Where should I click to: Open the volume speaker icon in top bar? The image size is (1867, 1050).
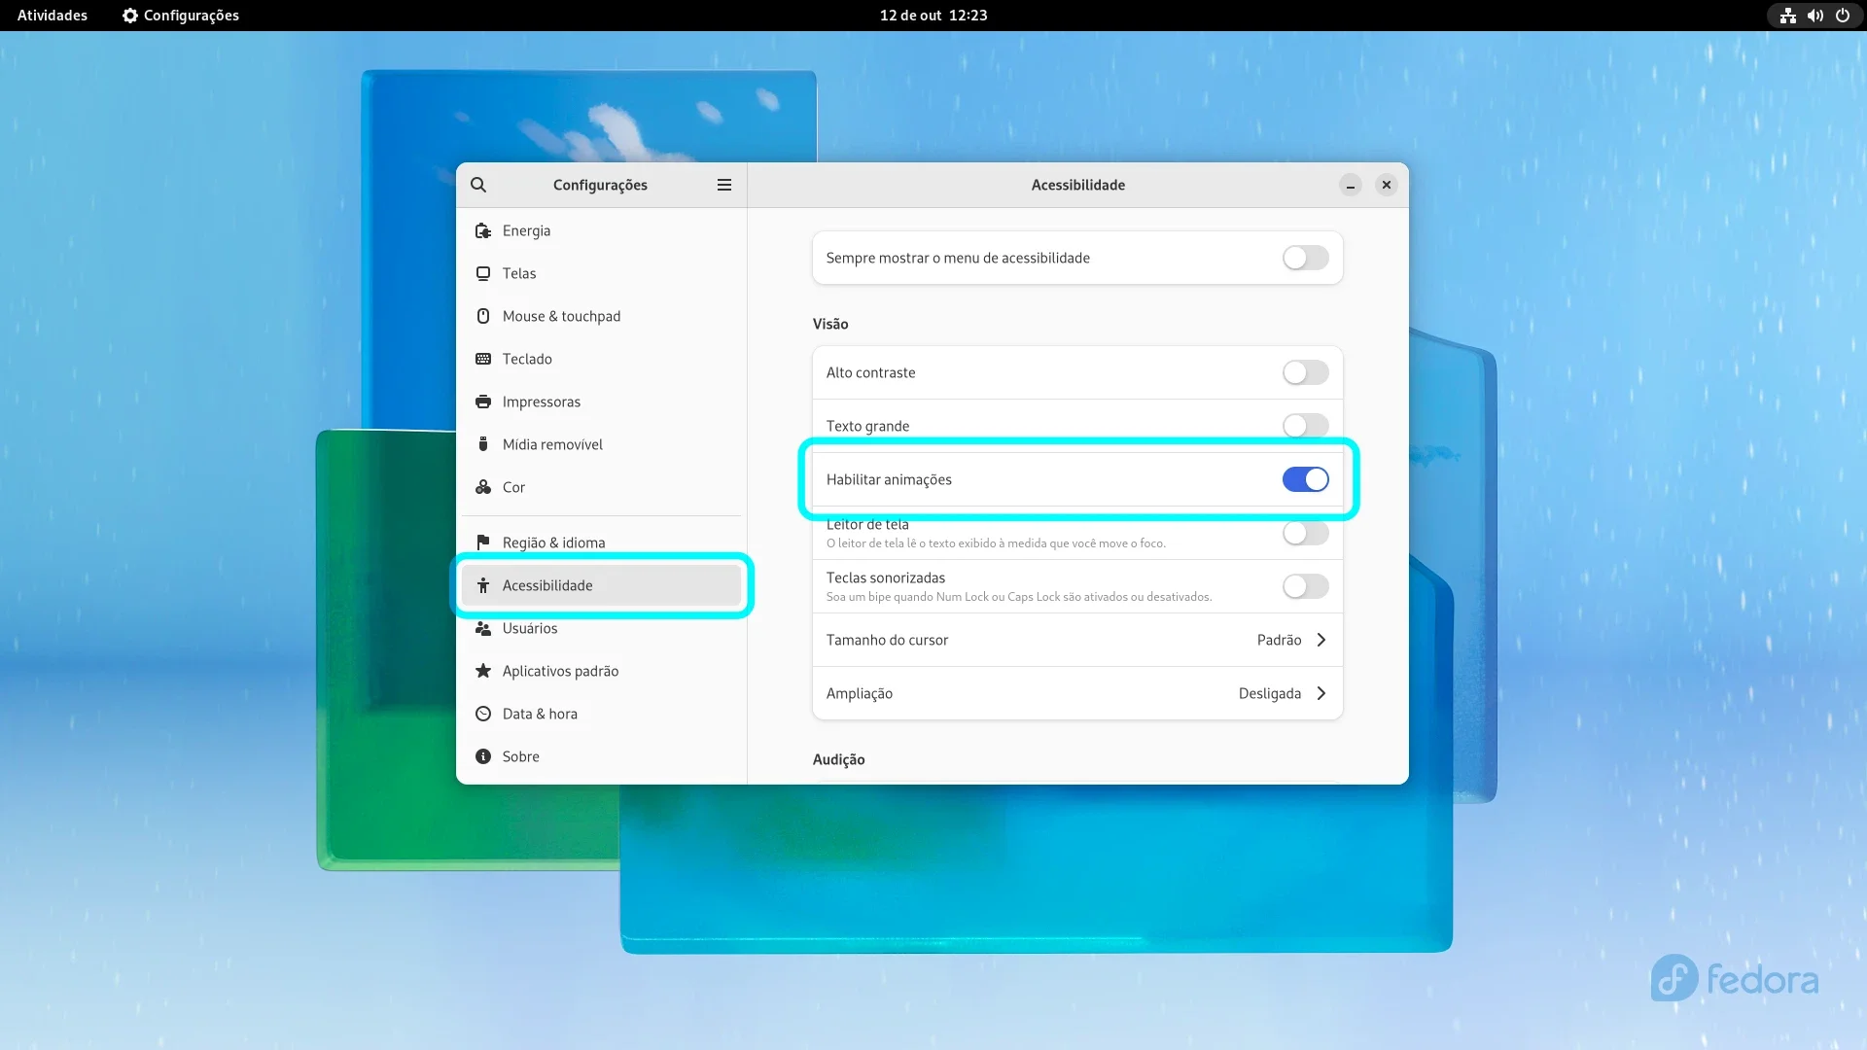pyautogui.click(x=1815, y=16)
